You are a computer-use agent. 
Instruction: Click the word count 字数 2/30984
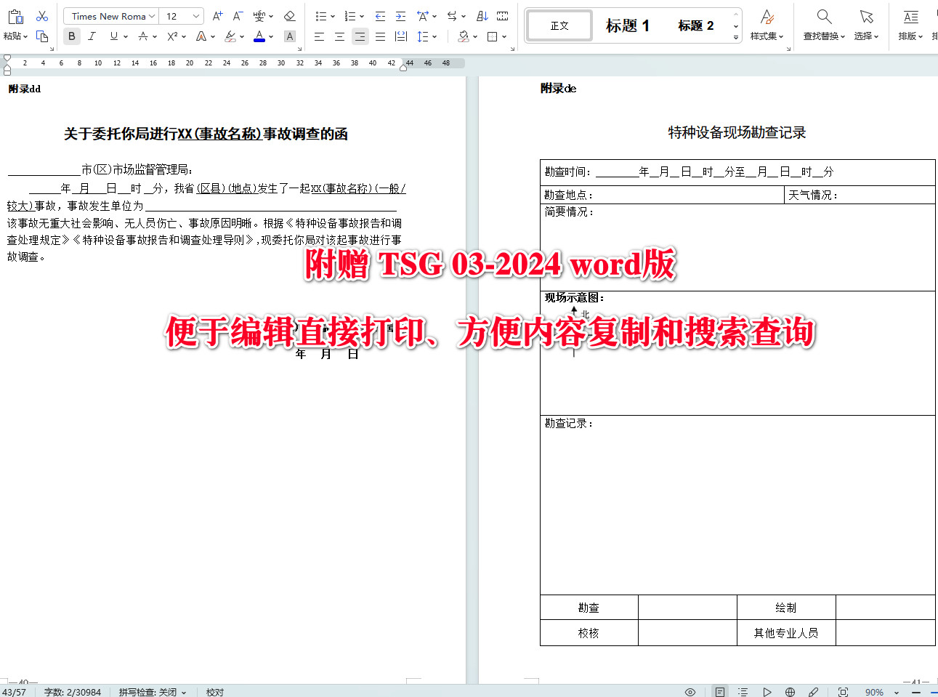pyautogui.click(x=73, y=692)
